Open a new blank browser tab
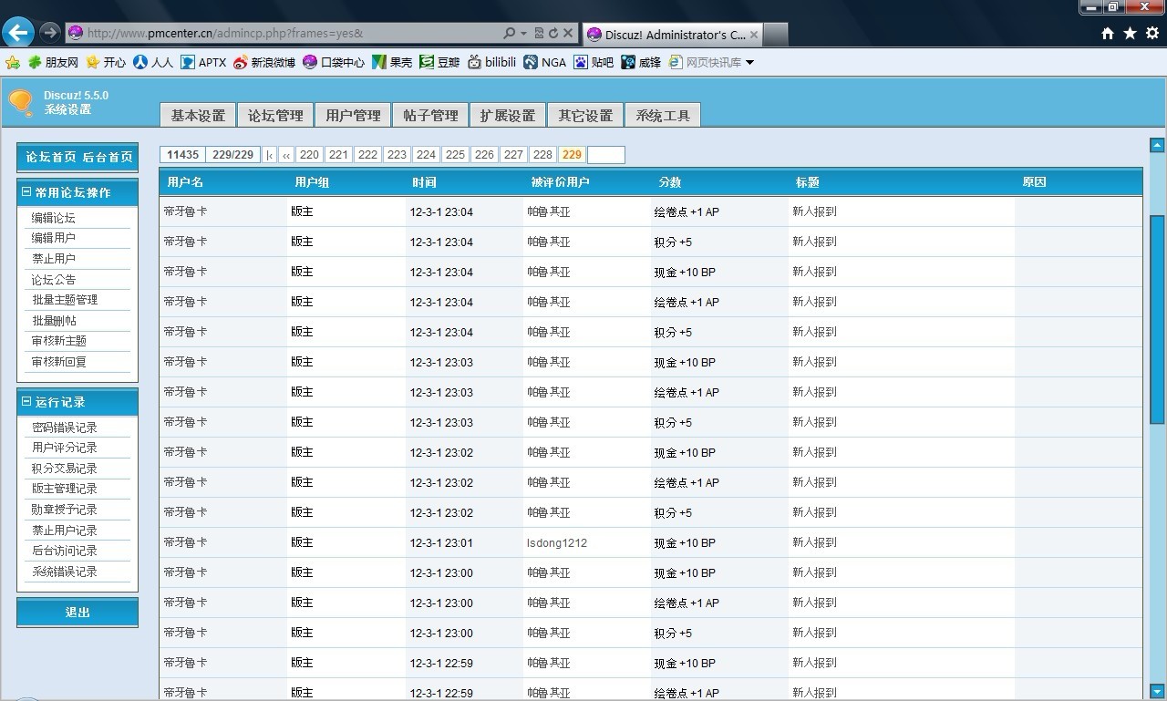The height and width of the screenshot is (701, 1167). (775, 35)
